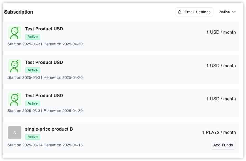Open the third Test Product USD title
Image resolution: width=246 pixels, height=161 pixels.
44,95
